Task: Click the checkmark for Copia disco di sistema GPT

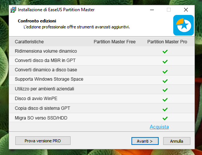Action: [x=165, y=109]
